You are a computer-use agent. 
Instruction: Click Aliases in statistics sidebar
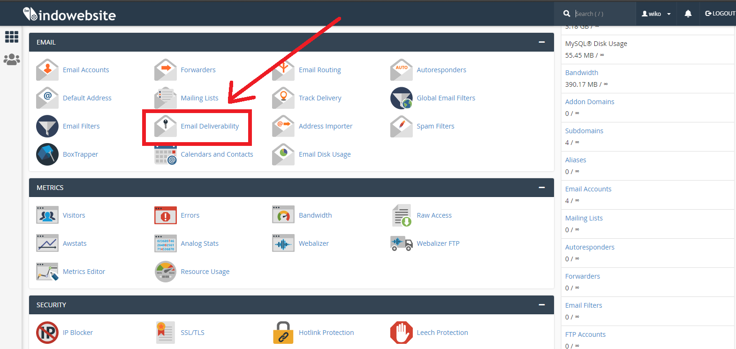(x=576, y=160)
